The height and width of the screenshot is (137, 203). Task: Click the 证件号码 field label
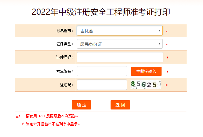coord(64,57)
